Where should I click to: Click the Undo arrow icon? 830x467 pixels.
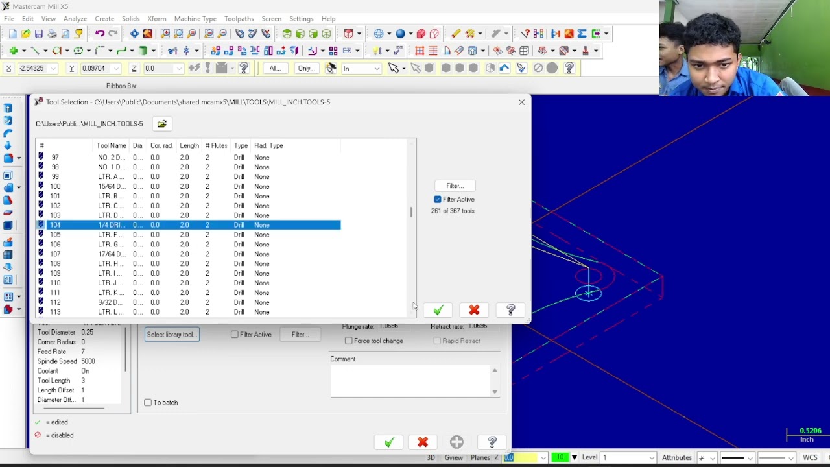click(x=99, y=34)
